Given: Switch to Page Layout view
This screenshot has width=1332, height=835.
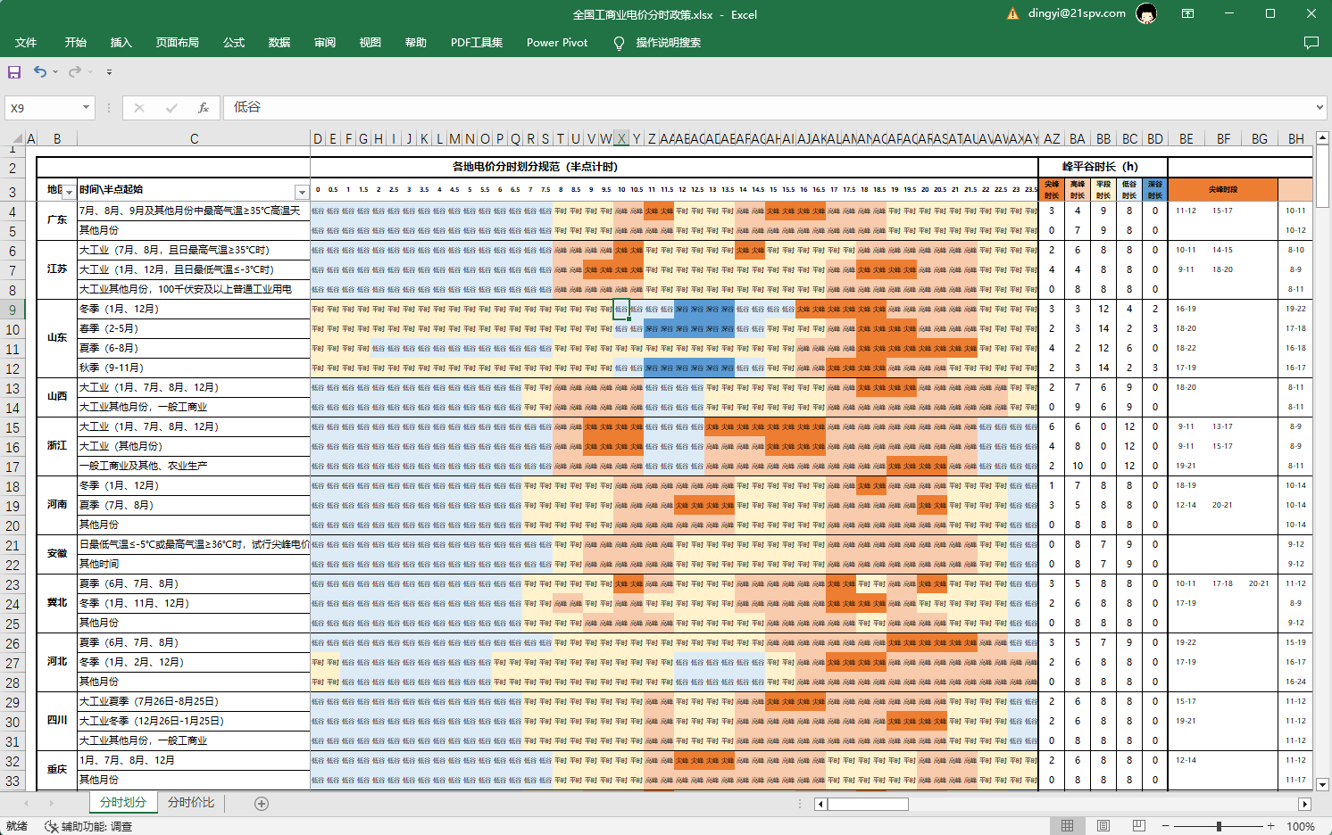Looking at the screenshot, I should click(x=1103, y=826).
